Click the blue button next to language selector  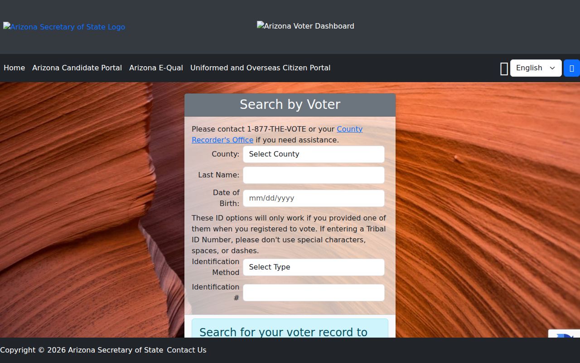pos(572,68)
